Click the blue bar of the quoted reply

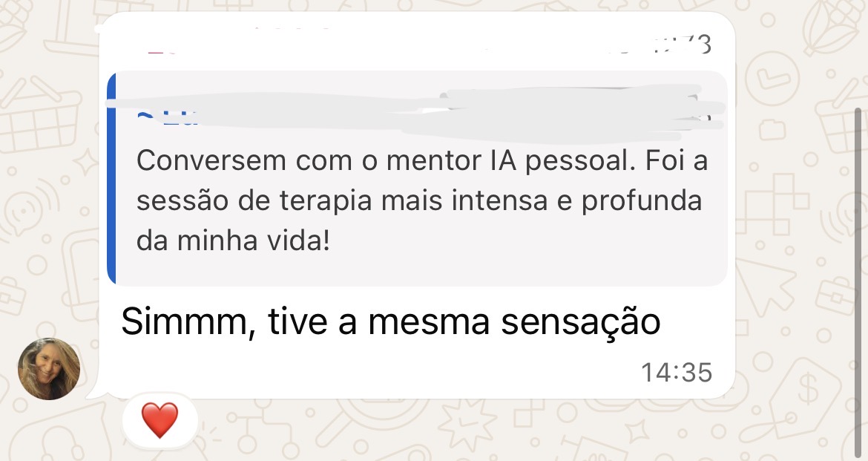111,180
